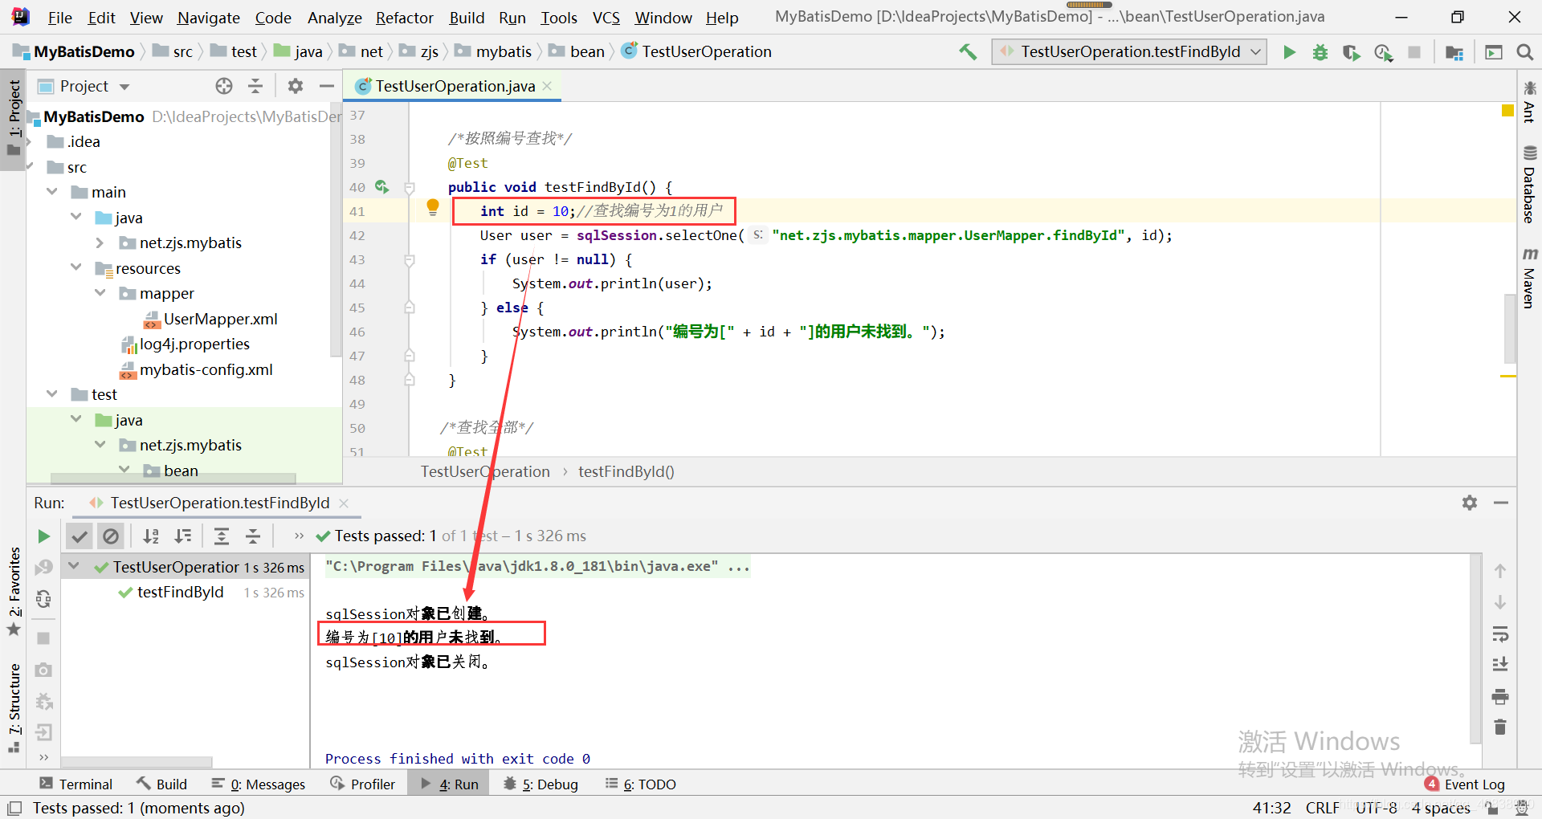Toggle the Structure side tab
1542x819 pixels.
pyautogui.click(x=14, y=707)
